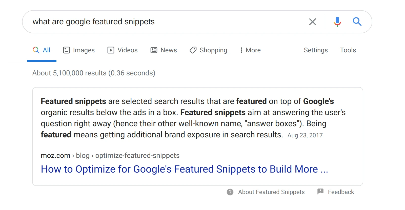
Task: Click the blog breadcrumb in the result URL
Action: point(82,155)
